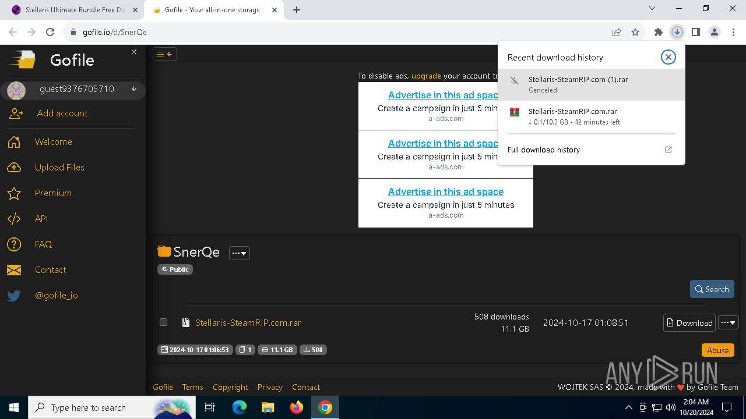The height and width of the screenshot is (419, 746).
Task: Click the 2024-10-17 01:06:53 date badge
Action: [x=195, y=350]
